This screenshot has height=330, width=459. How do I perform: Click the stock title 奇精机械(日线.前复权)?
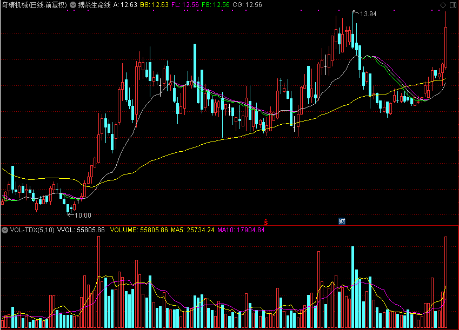click(x=34, y=5)
